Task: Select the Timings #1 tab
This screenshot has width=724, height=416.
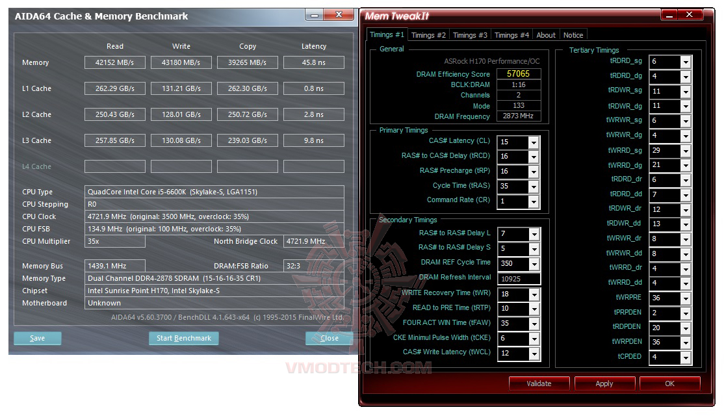Action: coord(387,34)
